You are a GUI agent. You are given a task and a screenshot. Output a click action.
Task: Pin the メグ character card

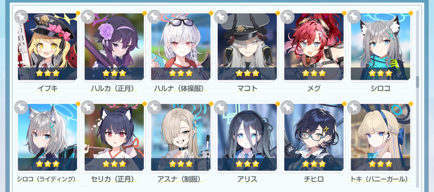point(288,17)
